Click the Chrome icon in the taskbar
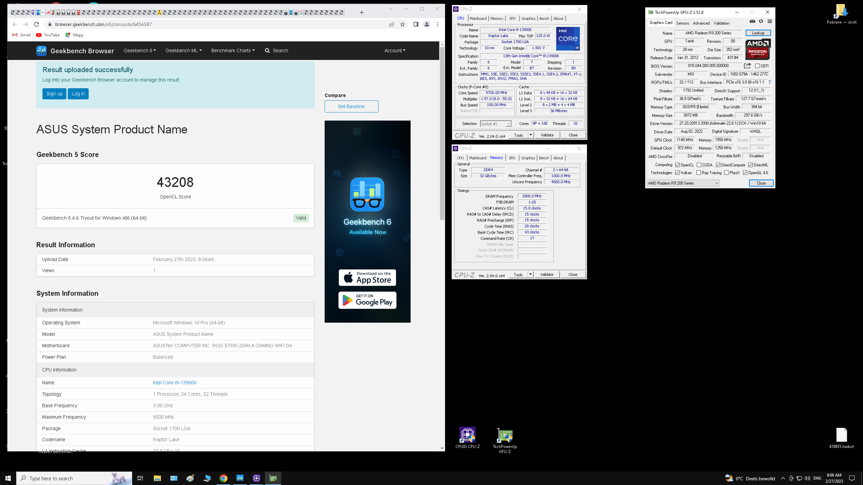The height and width of the screenshot is (485, 863). click(224, 478)
